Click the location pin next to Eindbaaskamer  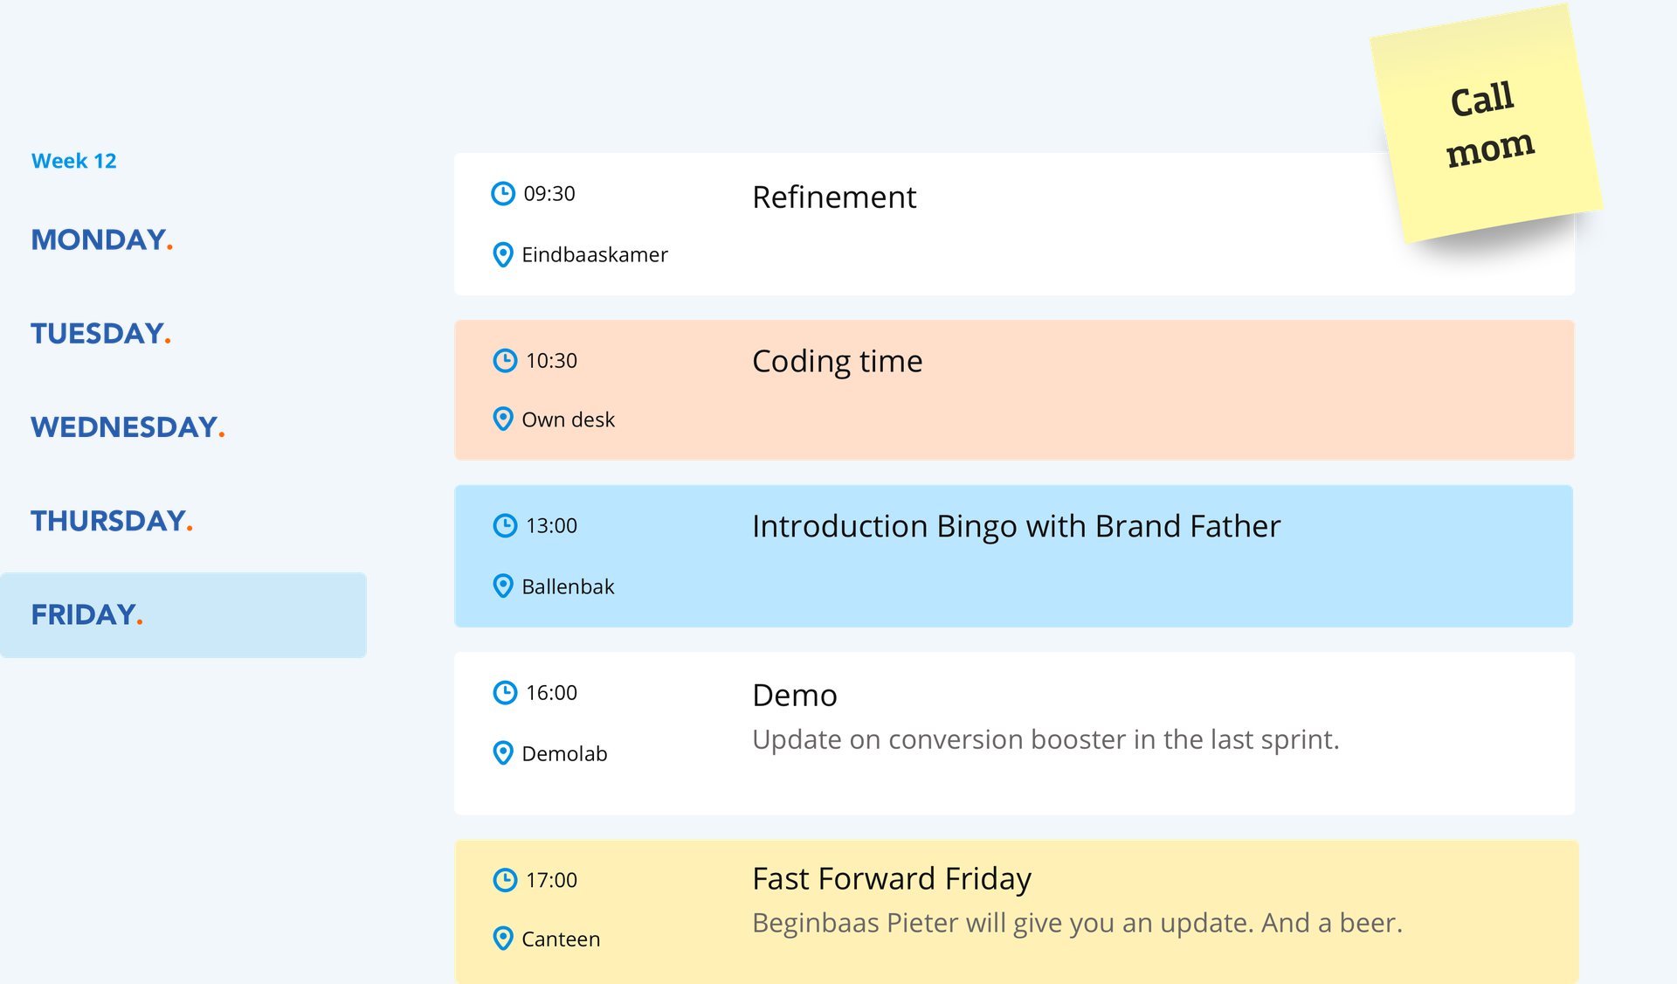[503, 254]
